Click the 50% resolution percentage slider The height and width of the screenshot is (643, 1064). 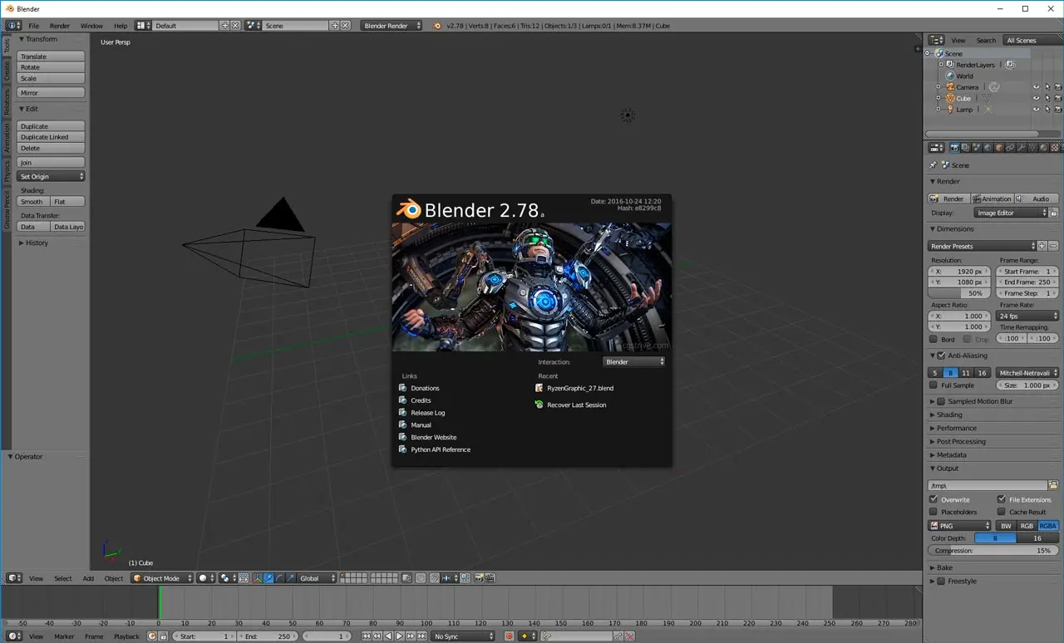(958, 293)
